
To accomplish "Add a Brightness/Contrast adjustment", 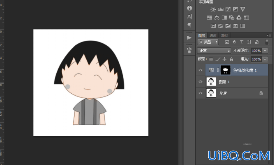I will coord(213,9).
